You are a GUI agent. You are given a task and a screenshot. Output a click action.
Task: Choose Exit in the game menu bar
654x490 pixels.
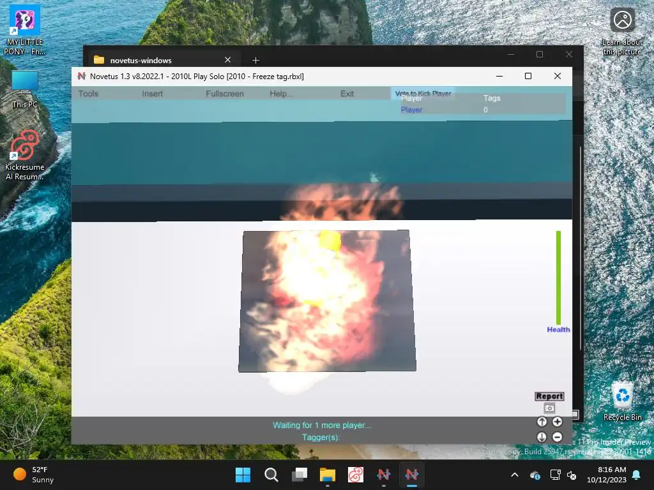[x=347, y=94]
